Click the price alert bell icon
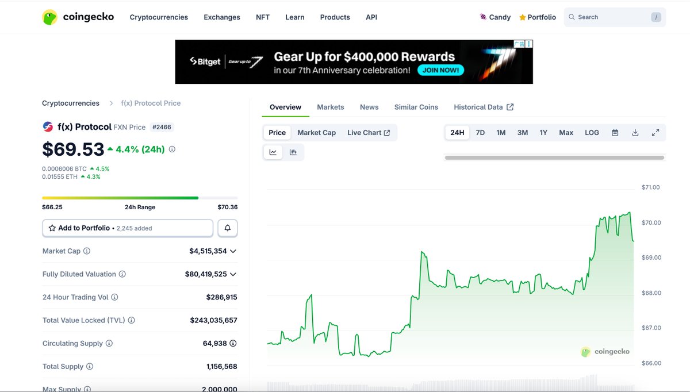Image resolution: width=690 pixels, height=392 pixels. (x=227, y=228)
